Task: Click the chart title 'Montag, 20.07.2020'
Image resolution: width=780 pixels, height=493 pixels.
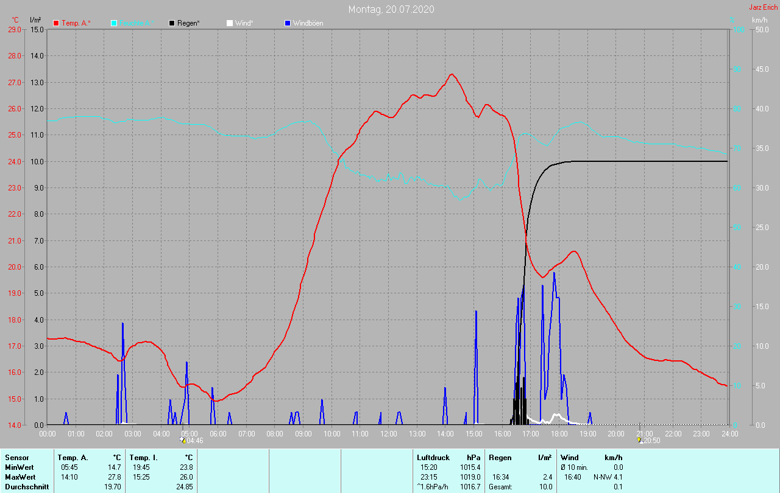Action: [x=391, y=9]
